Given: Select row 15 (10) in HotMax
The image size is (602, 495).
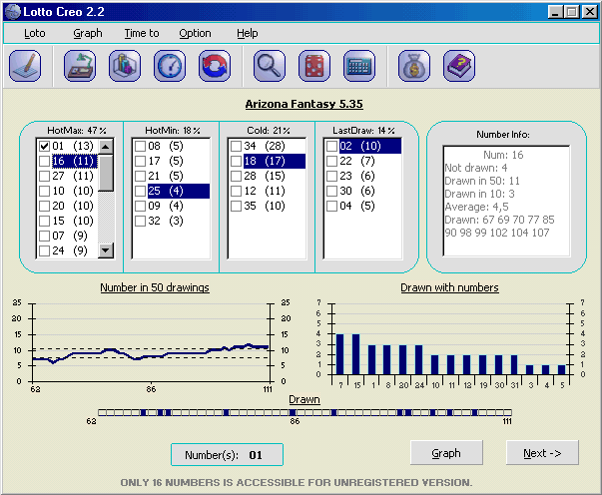Looking at the screenshot, I should [x=73, y=221].
